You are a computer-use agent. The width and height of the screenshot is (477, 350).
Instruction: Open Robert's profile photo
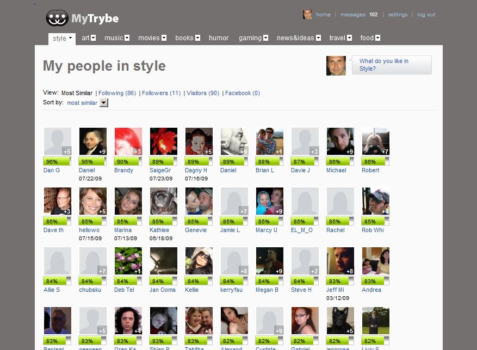375,141
